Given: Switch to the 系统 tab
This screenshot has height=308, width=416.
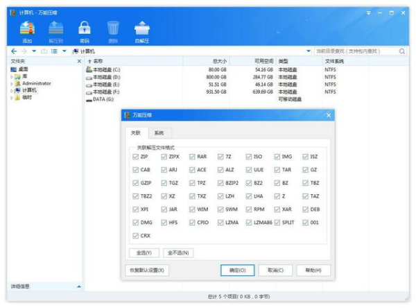Looking at the screenshot, I should 159,133.
